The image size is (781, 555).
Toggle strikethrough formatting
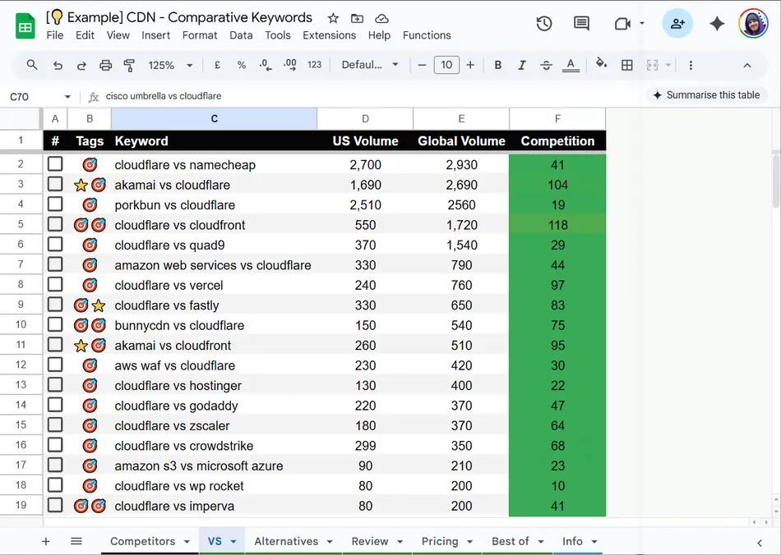tap(545, 65)
